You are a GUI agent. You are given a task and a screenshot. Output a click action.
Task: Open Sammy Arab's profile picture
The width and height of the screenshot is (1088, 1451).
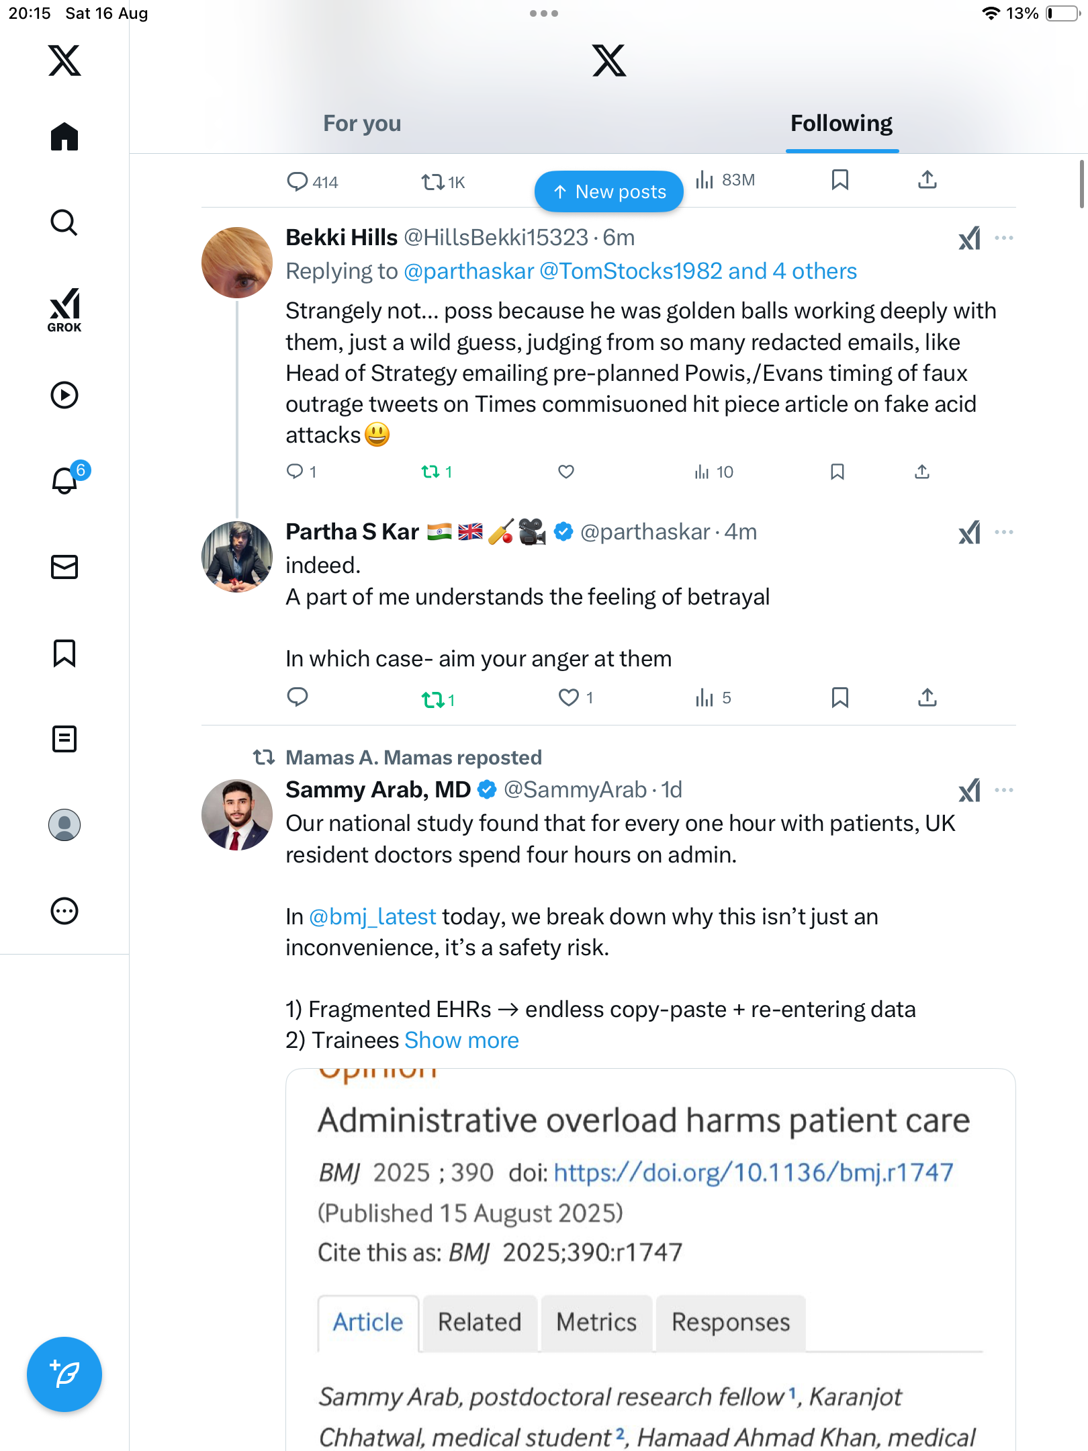pos(237,815)
